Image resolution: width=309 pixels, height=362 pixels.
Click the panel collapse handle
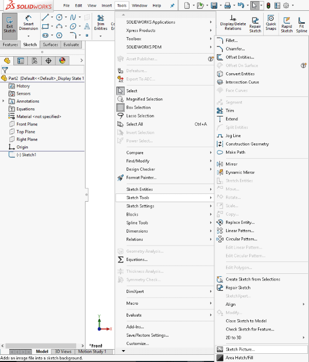pyautogui.click(x=87, y=194)
